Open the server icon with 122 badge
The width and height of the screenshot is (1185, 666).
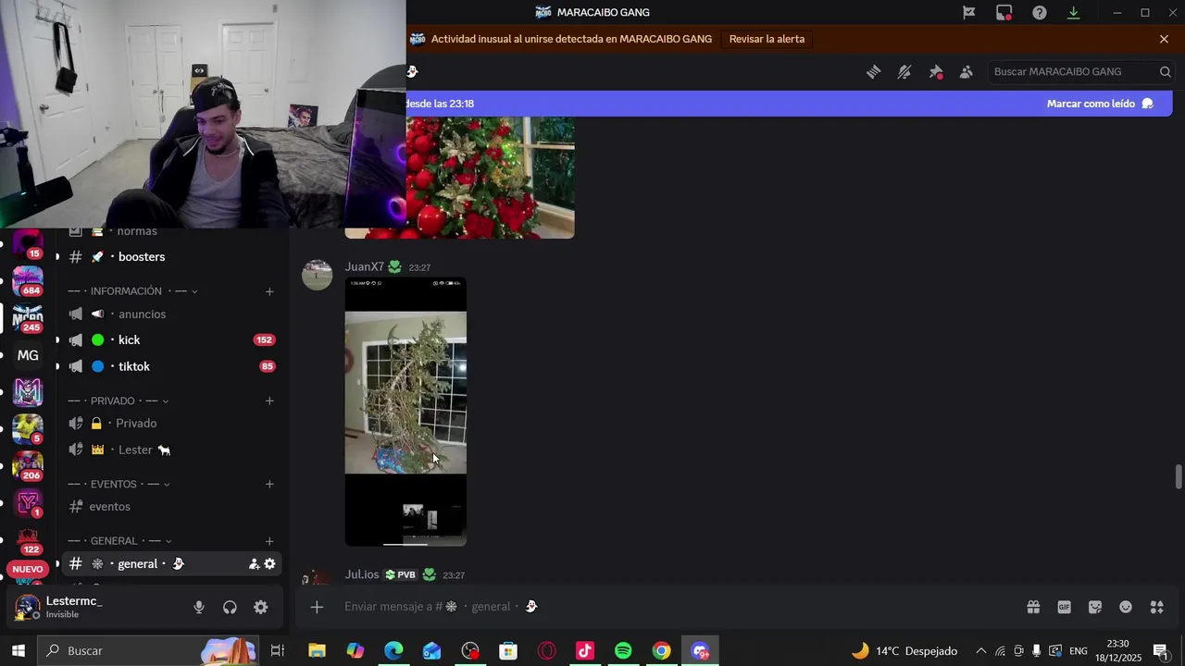(x=28, y=540)
